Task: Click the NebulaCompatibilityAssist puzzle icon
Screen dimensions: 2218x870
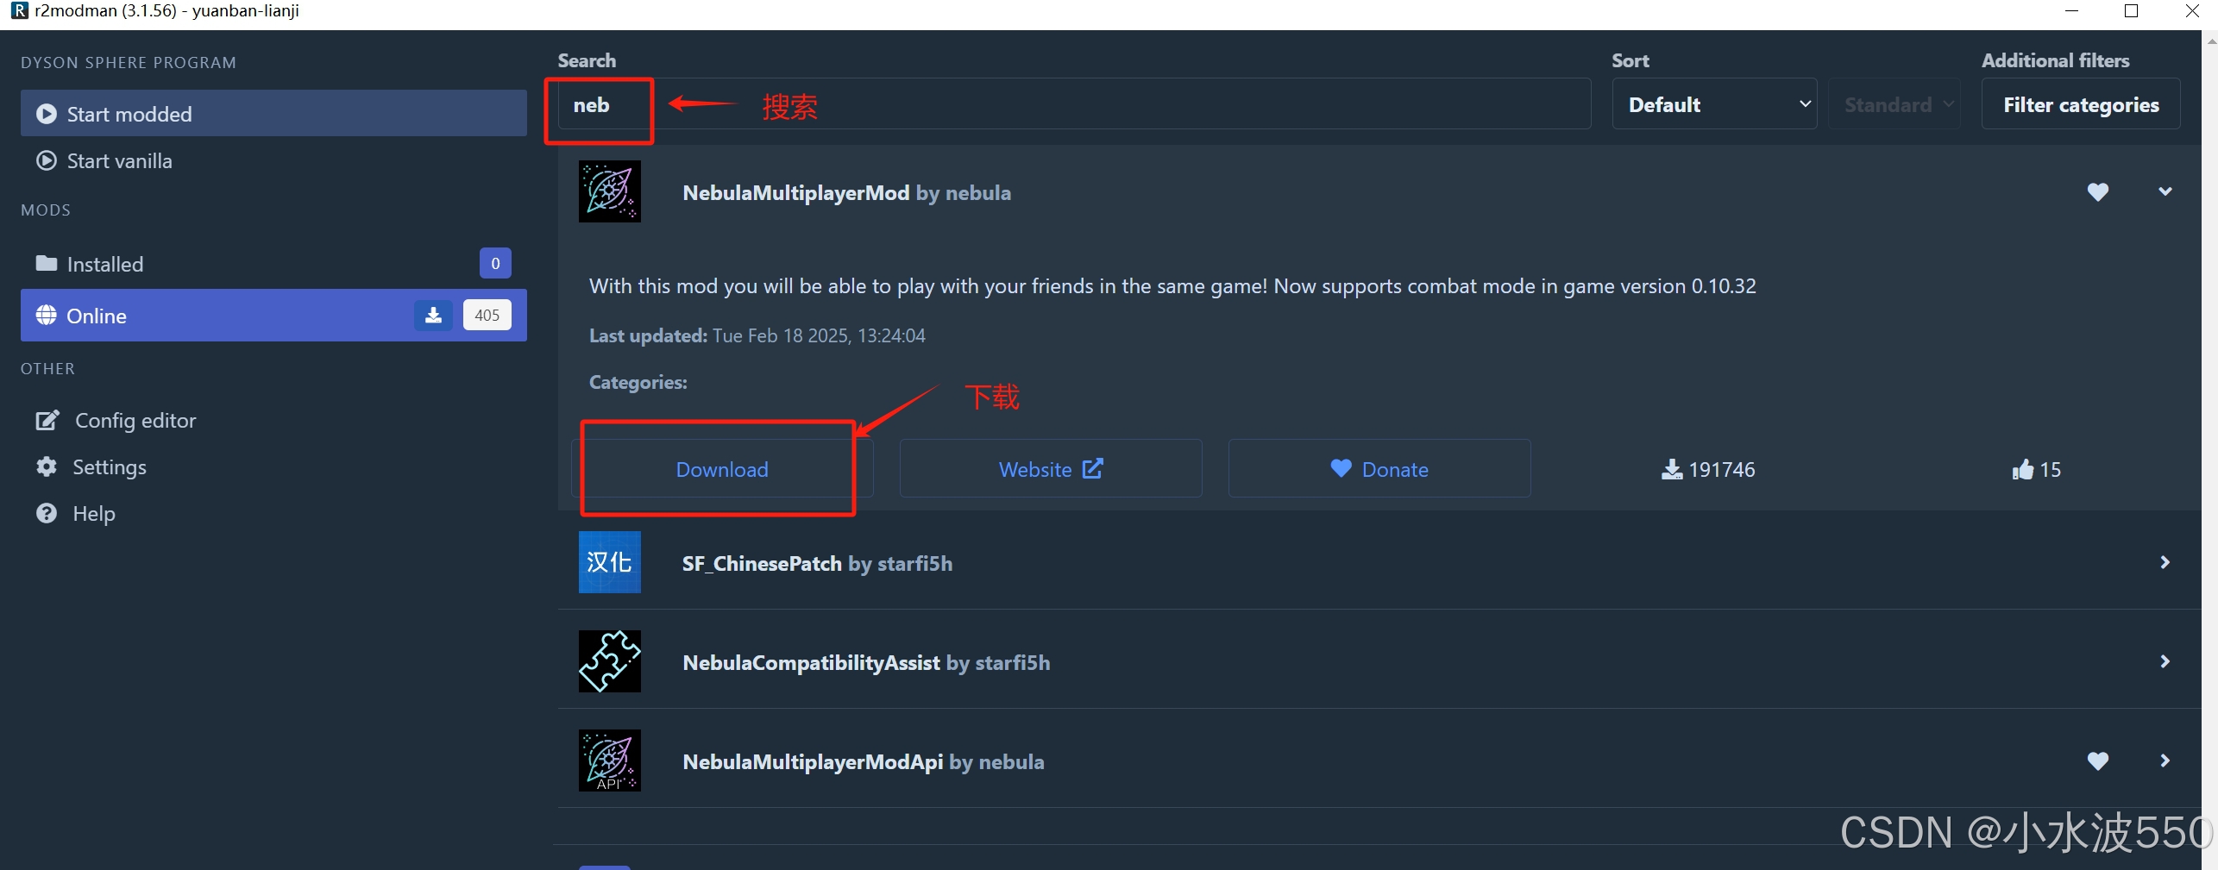Action: pyautogui.click(x=609, y=661)
